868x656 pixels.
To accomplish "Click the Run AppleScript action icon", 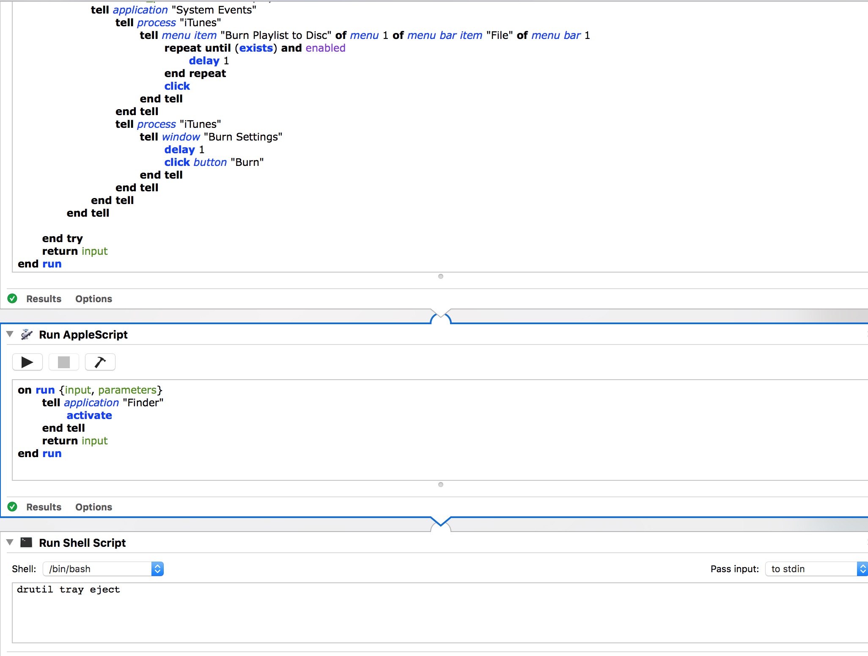I will coord(27,334).
